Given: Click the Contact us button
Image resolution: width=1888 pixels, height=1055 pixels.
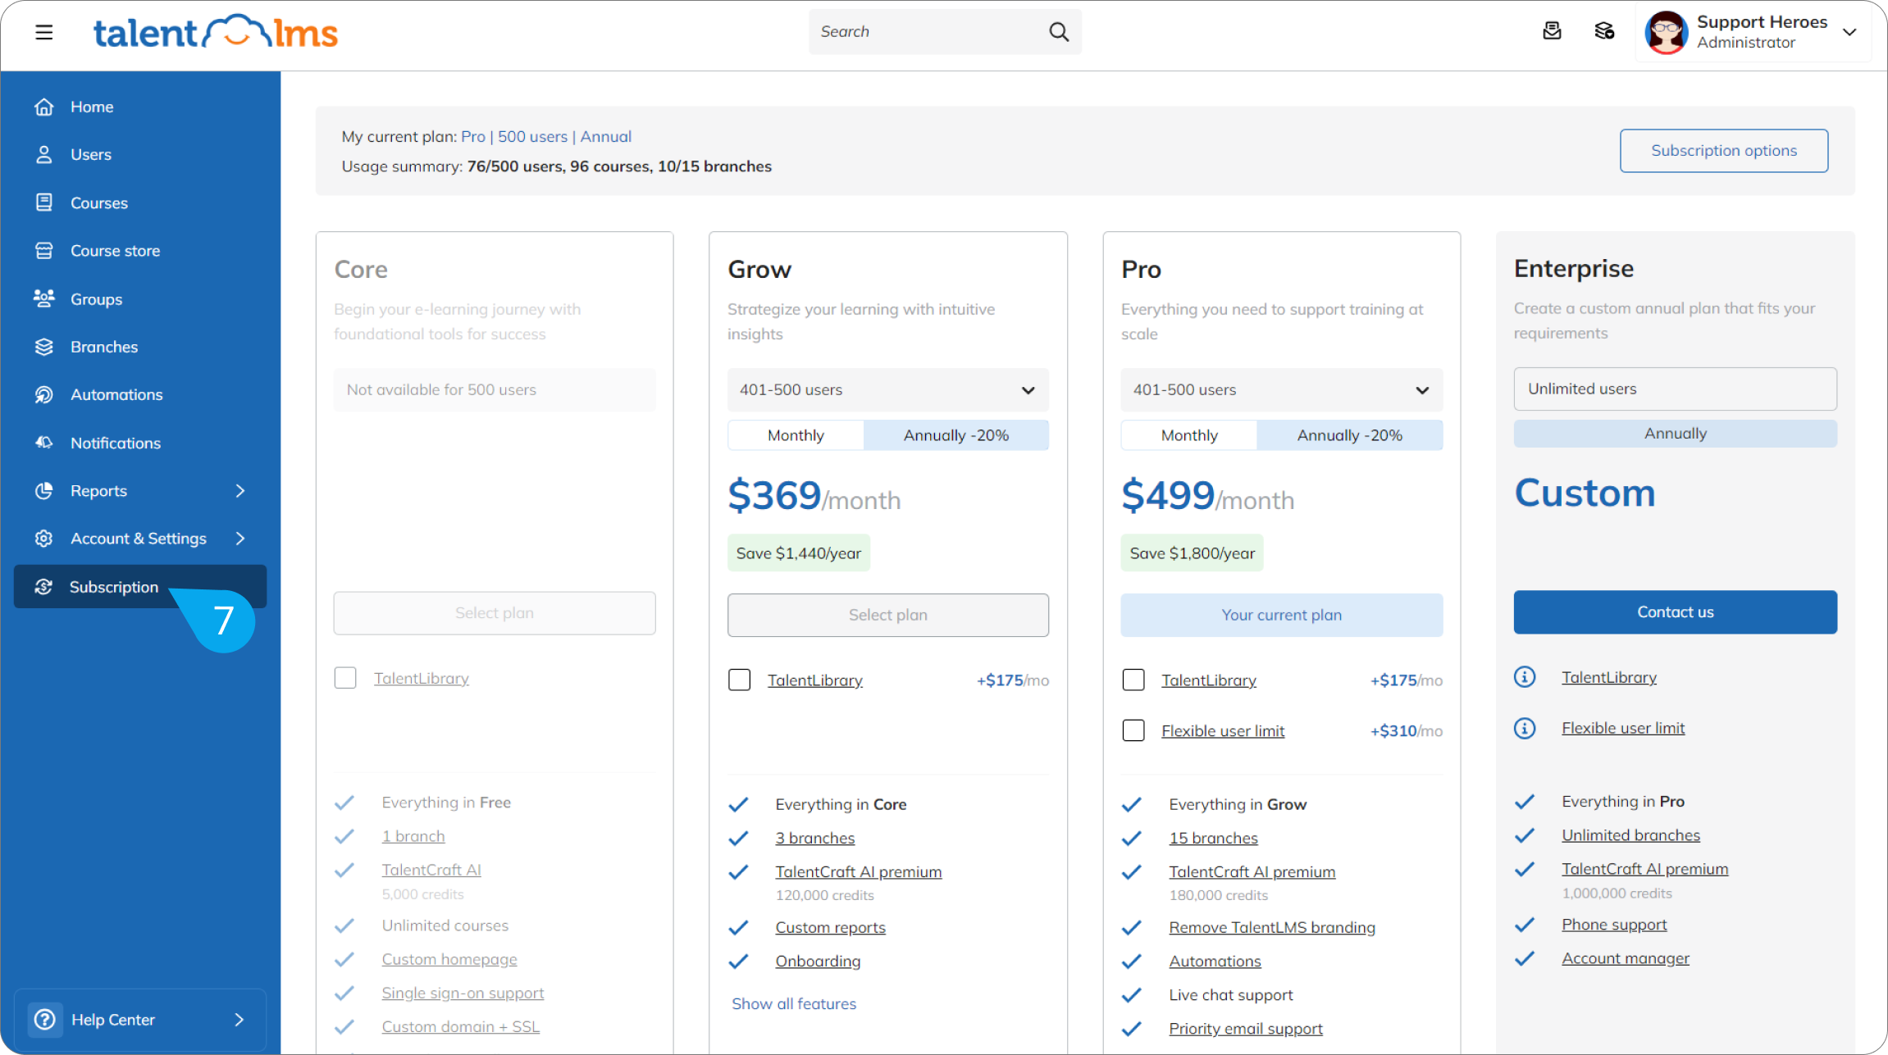Looking at the screenshot, I should (1676, 612).
